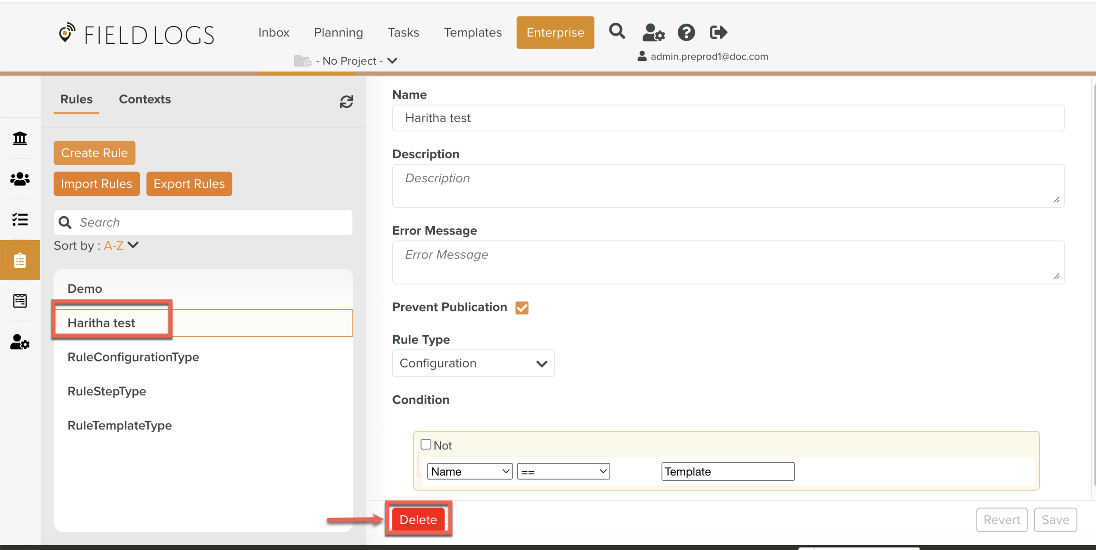Open the search magnifier in top bar

pos(617,32)
